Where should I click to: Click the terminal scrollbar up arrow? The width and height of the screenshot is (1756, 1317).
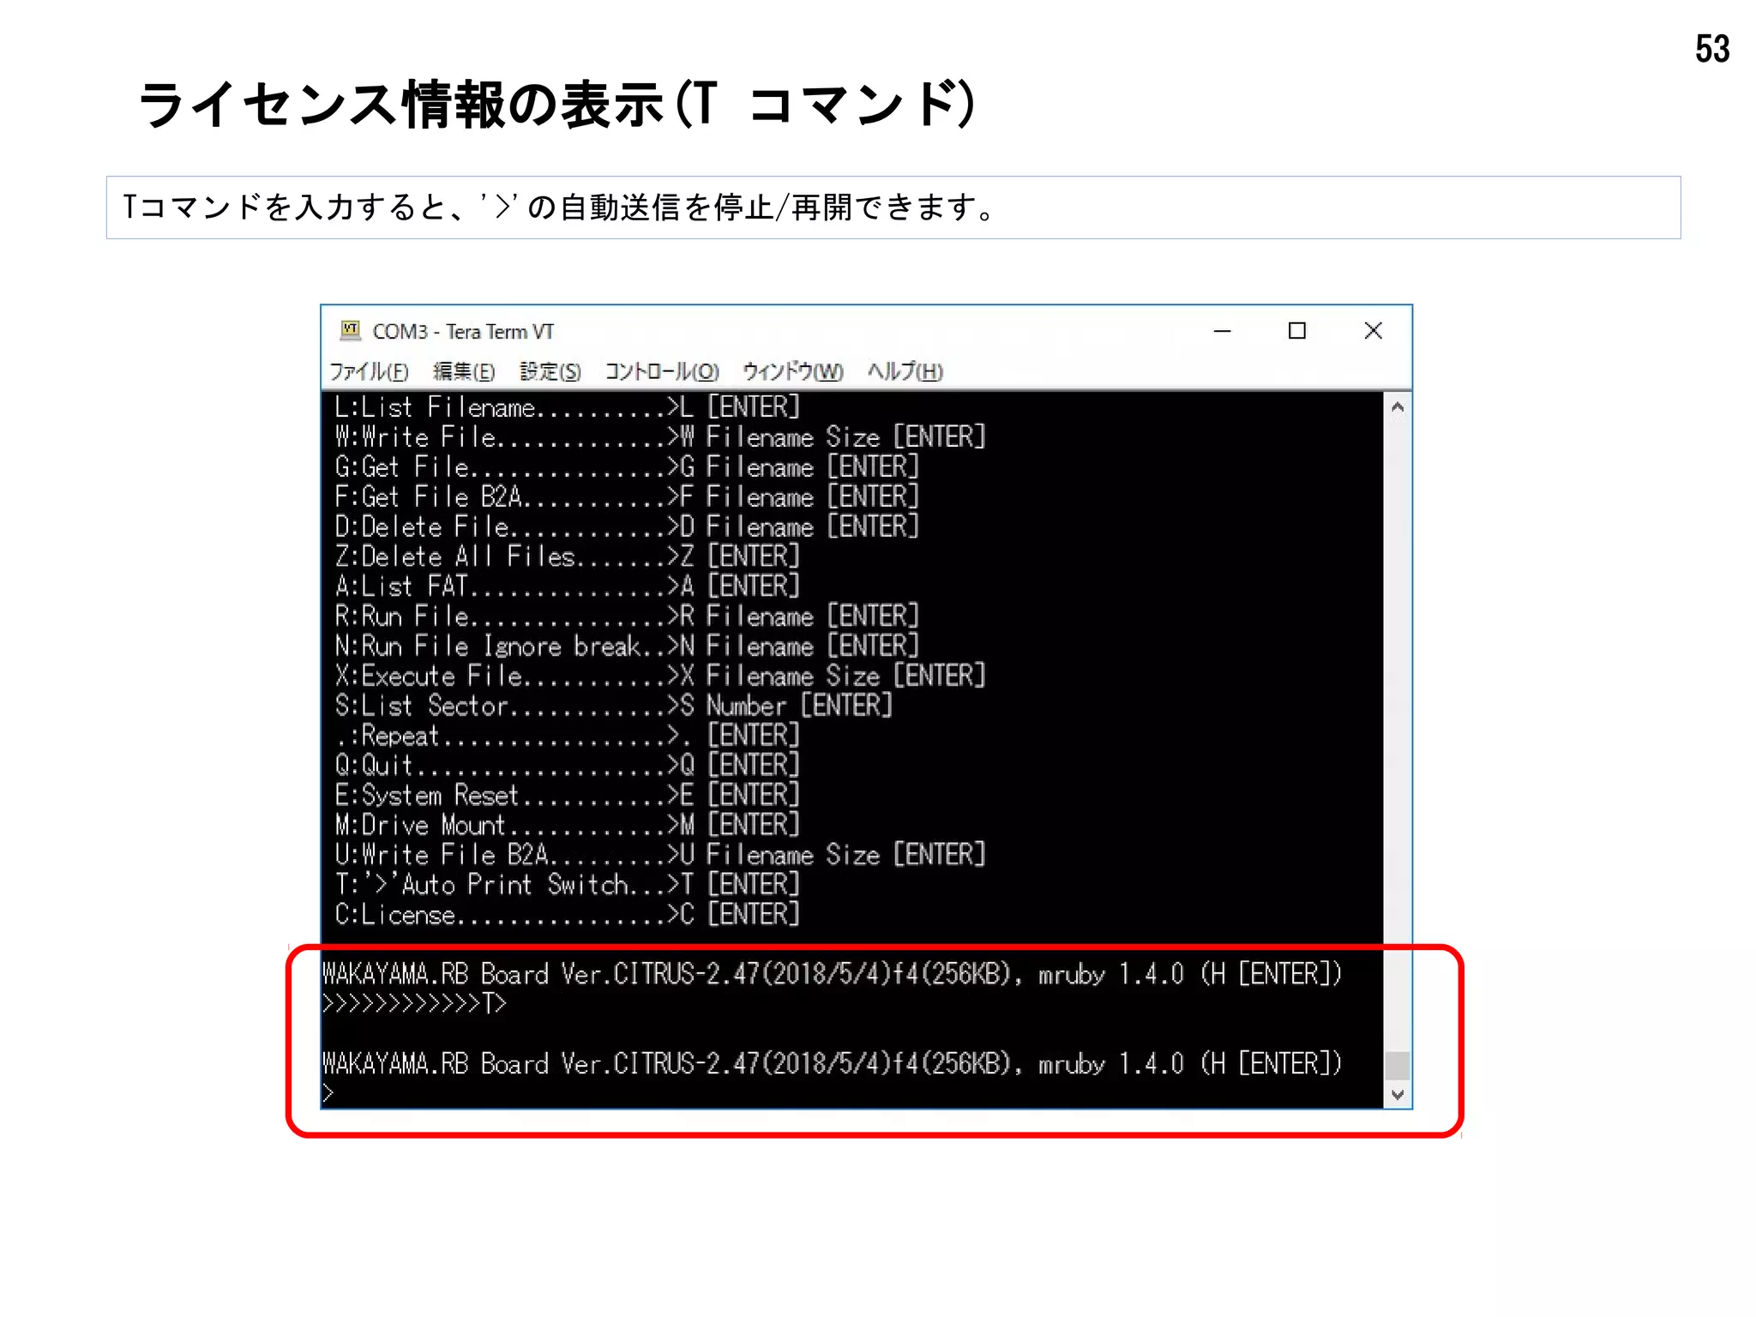pyautogui.click(x=1398, y=407)
